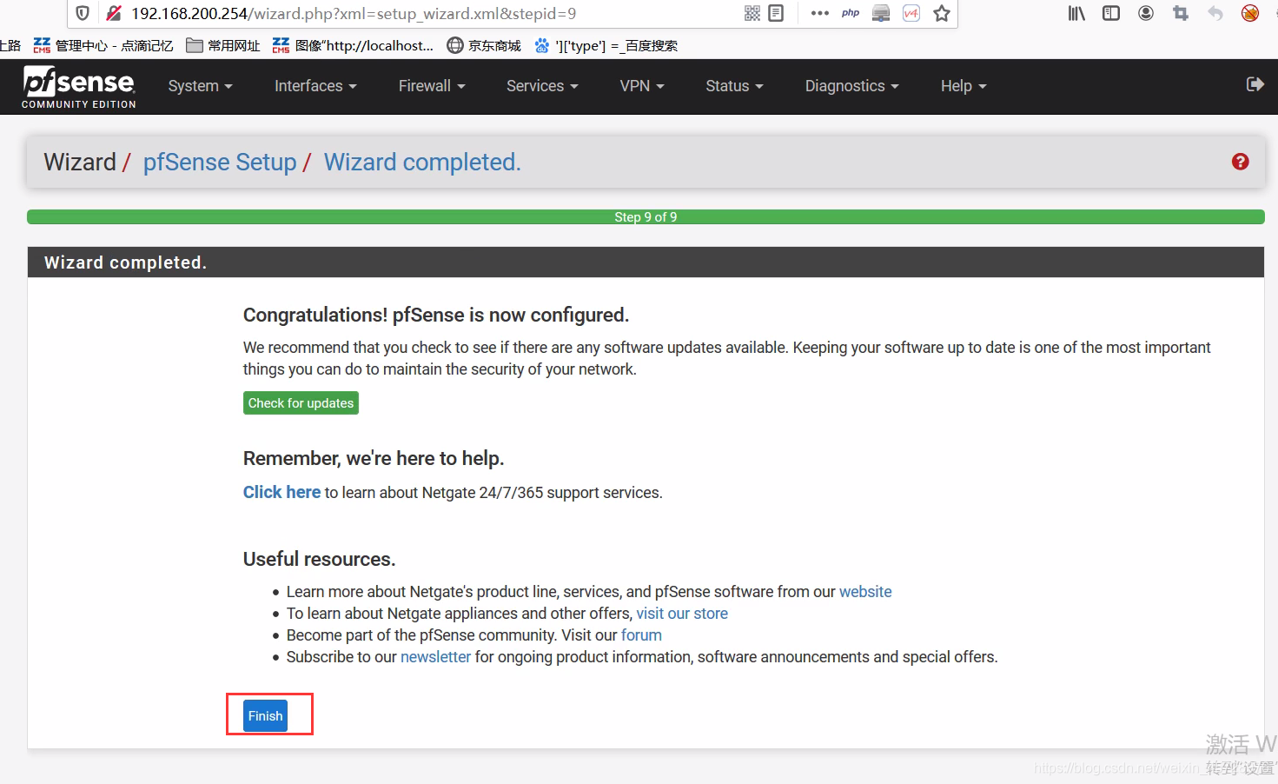1278x784 pixels.
Task: Expand the Diagnostics menu
Action: tap(851, 86)
